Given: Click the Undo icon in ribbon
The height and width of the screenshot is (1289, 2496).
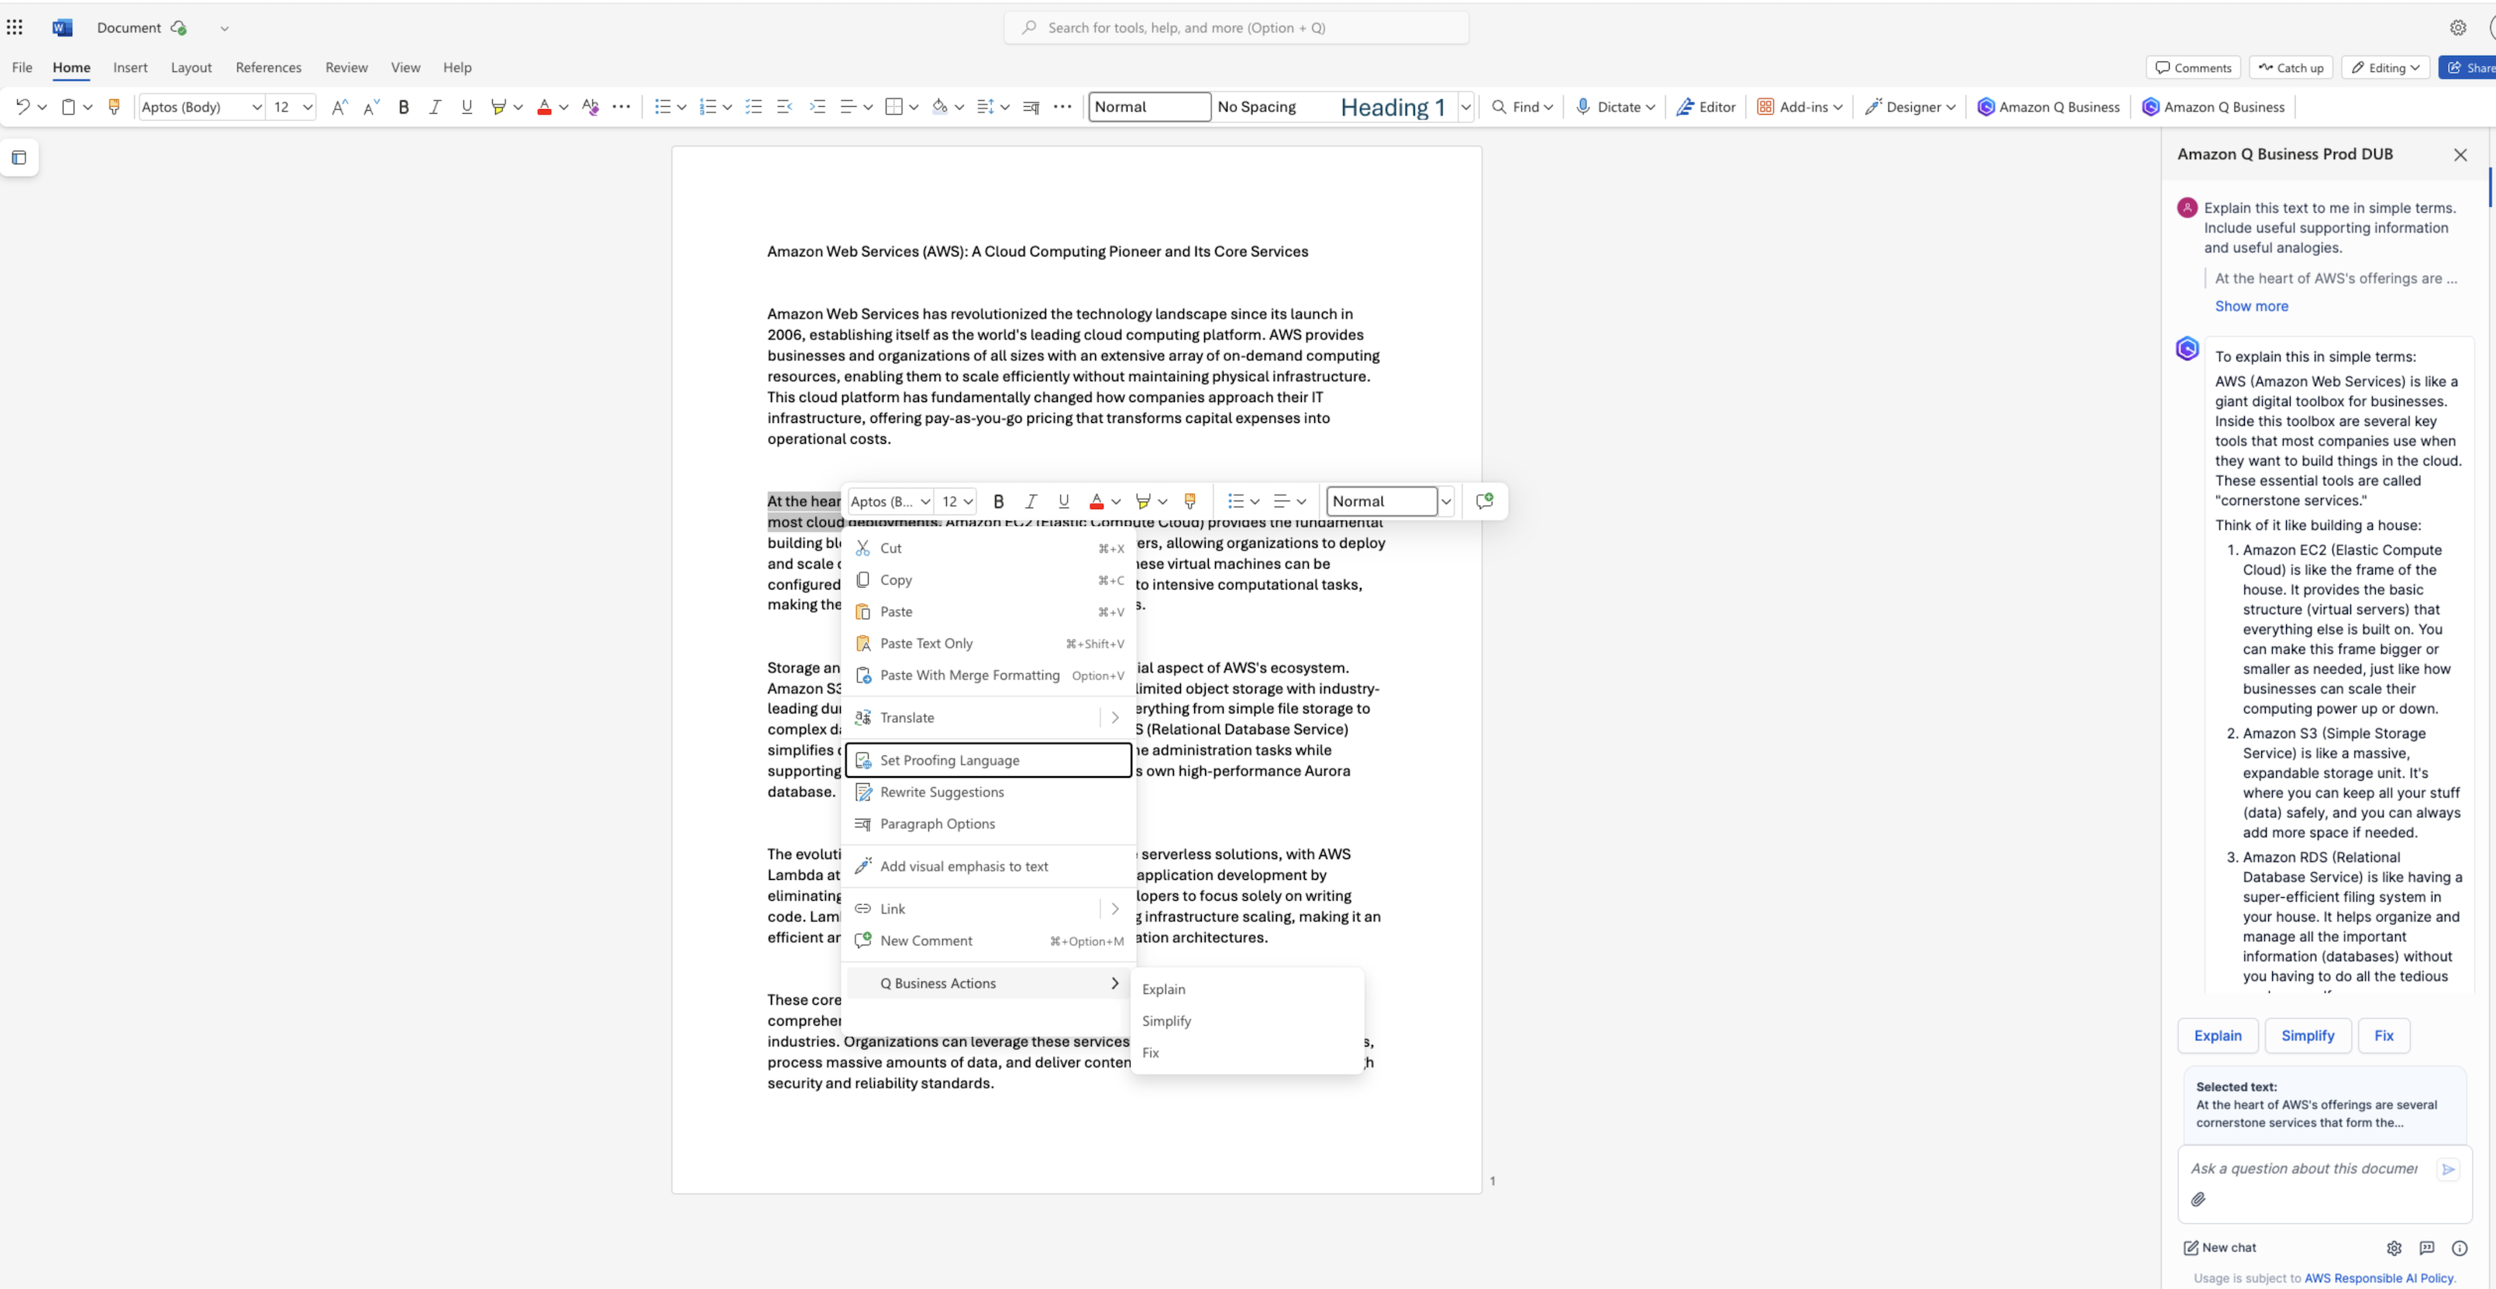Looking at the screenshot, I should point(22,107).
